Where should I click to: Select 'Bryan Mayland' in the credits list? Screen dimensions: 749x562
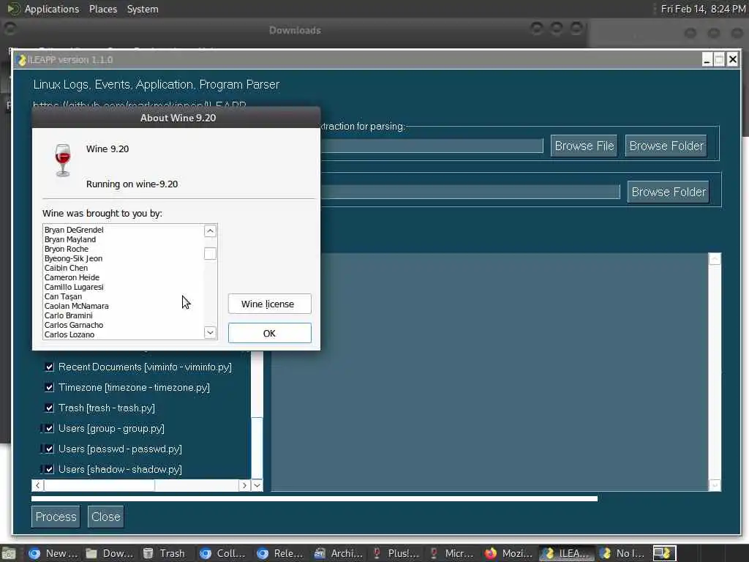coord(70,239)
